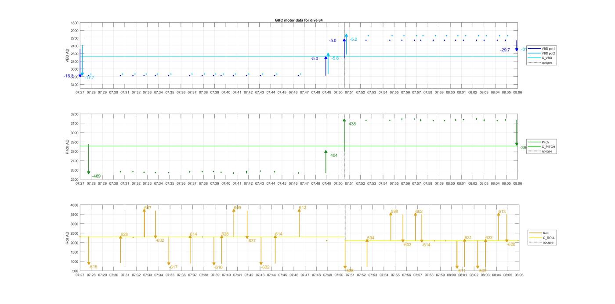The width and height of the screenshot is (615, 304).
Task: Click the '602' roll label
Action: point(419,211)
